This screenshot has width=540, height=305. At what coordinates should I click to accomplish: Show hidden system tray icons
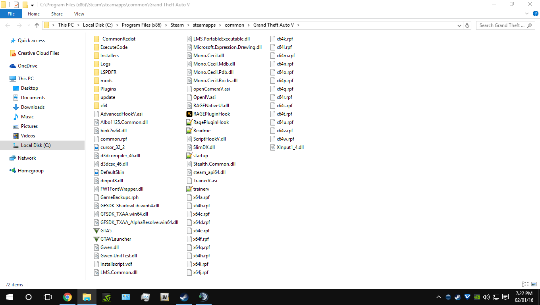coord(439,297)
